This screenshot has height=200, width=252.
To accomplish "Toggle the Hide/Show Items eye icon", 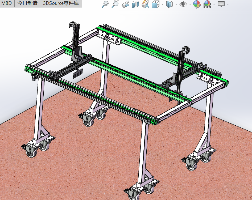I will tap(183, 4).
